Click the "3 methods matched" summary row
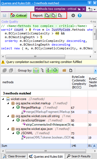Viewport: 97px width, 159px height. click(17, 93)
